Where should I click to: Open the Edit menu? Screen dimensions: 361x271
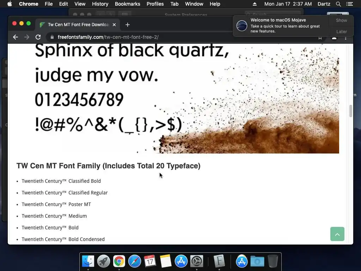pos(63,4)
